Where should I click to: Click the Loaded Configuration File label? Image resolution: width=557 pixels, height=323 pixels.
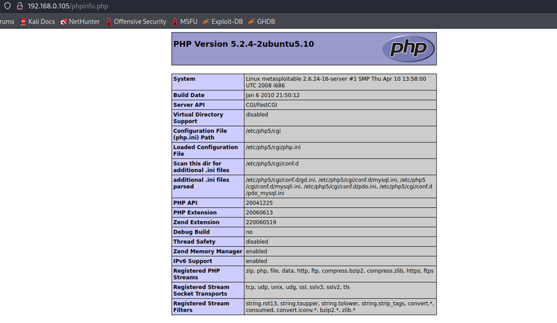pos(206,150)
